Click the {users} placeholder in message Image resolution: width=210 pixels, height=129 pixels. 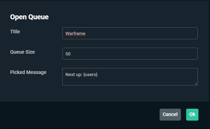pyautogui.click(x=90, y=74)
